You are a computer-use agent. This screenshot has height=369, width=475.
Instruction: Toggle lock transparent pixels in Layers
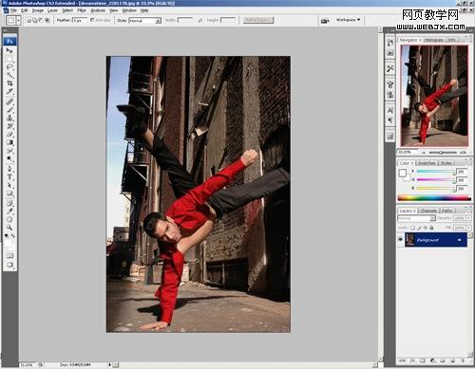pyautogui.click(x=412, y=228)
